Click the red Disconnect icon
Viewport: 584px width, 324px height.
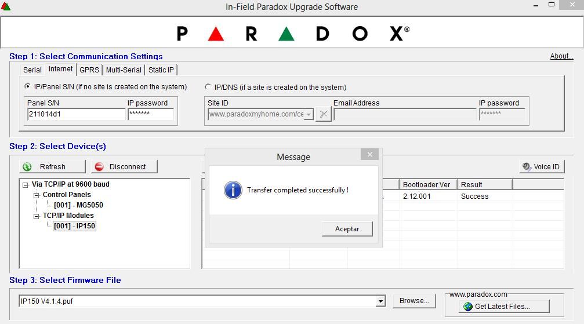pyautogui.click(x=99, y=167)
